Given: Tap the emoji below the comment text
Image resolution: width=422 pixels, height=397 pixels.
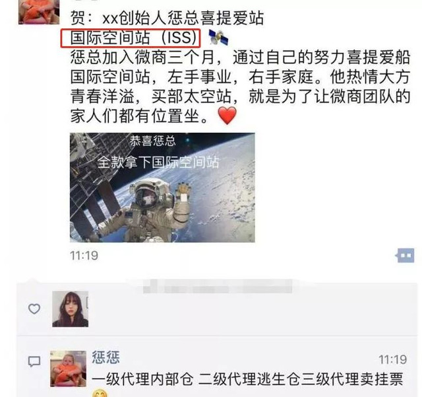Looking at the screenshot, I should 100,393.
